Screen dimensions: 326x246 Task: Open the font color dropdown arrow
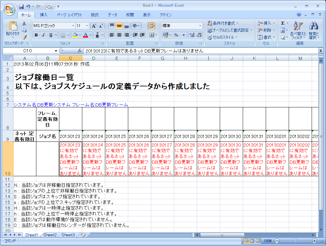(x=91, y=35)
